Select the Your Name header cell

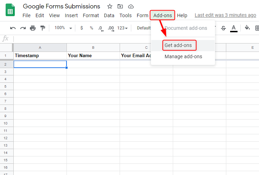point(93,55)
